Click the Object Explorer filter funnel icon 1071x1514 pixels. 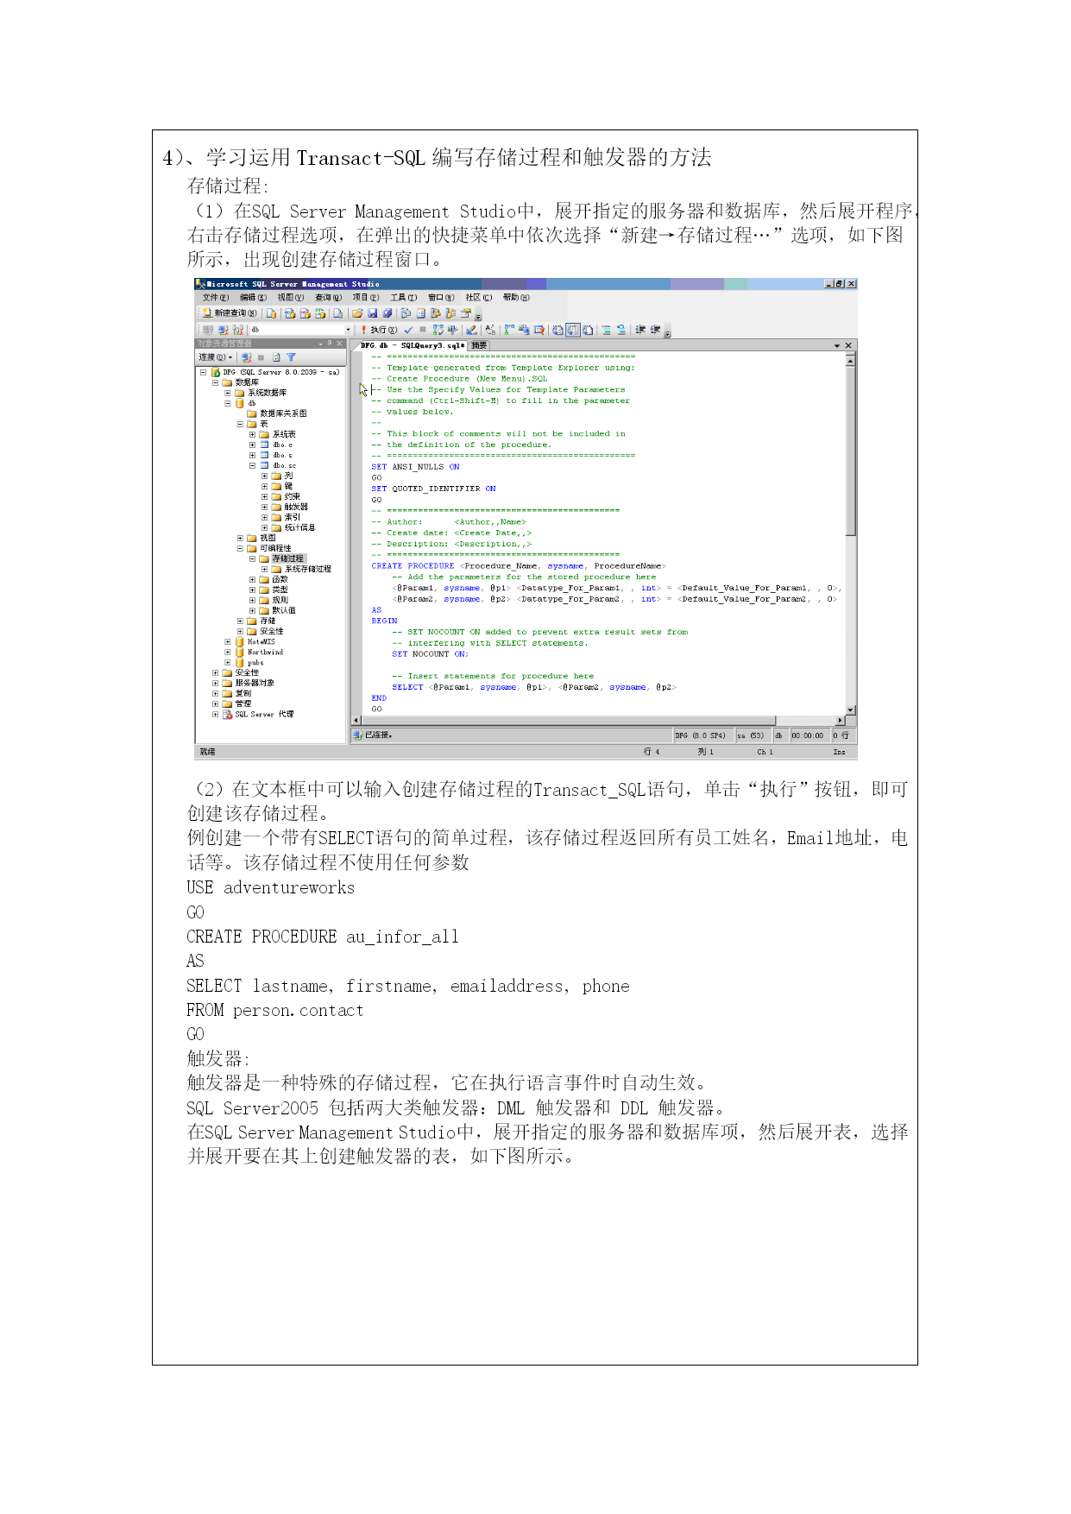291,357
